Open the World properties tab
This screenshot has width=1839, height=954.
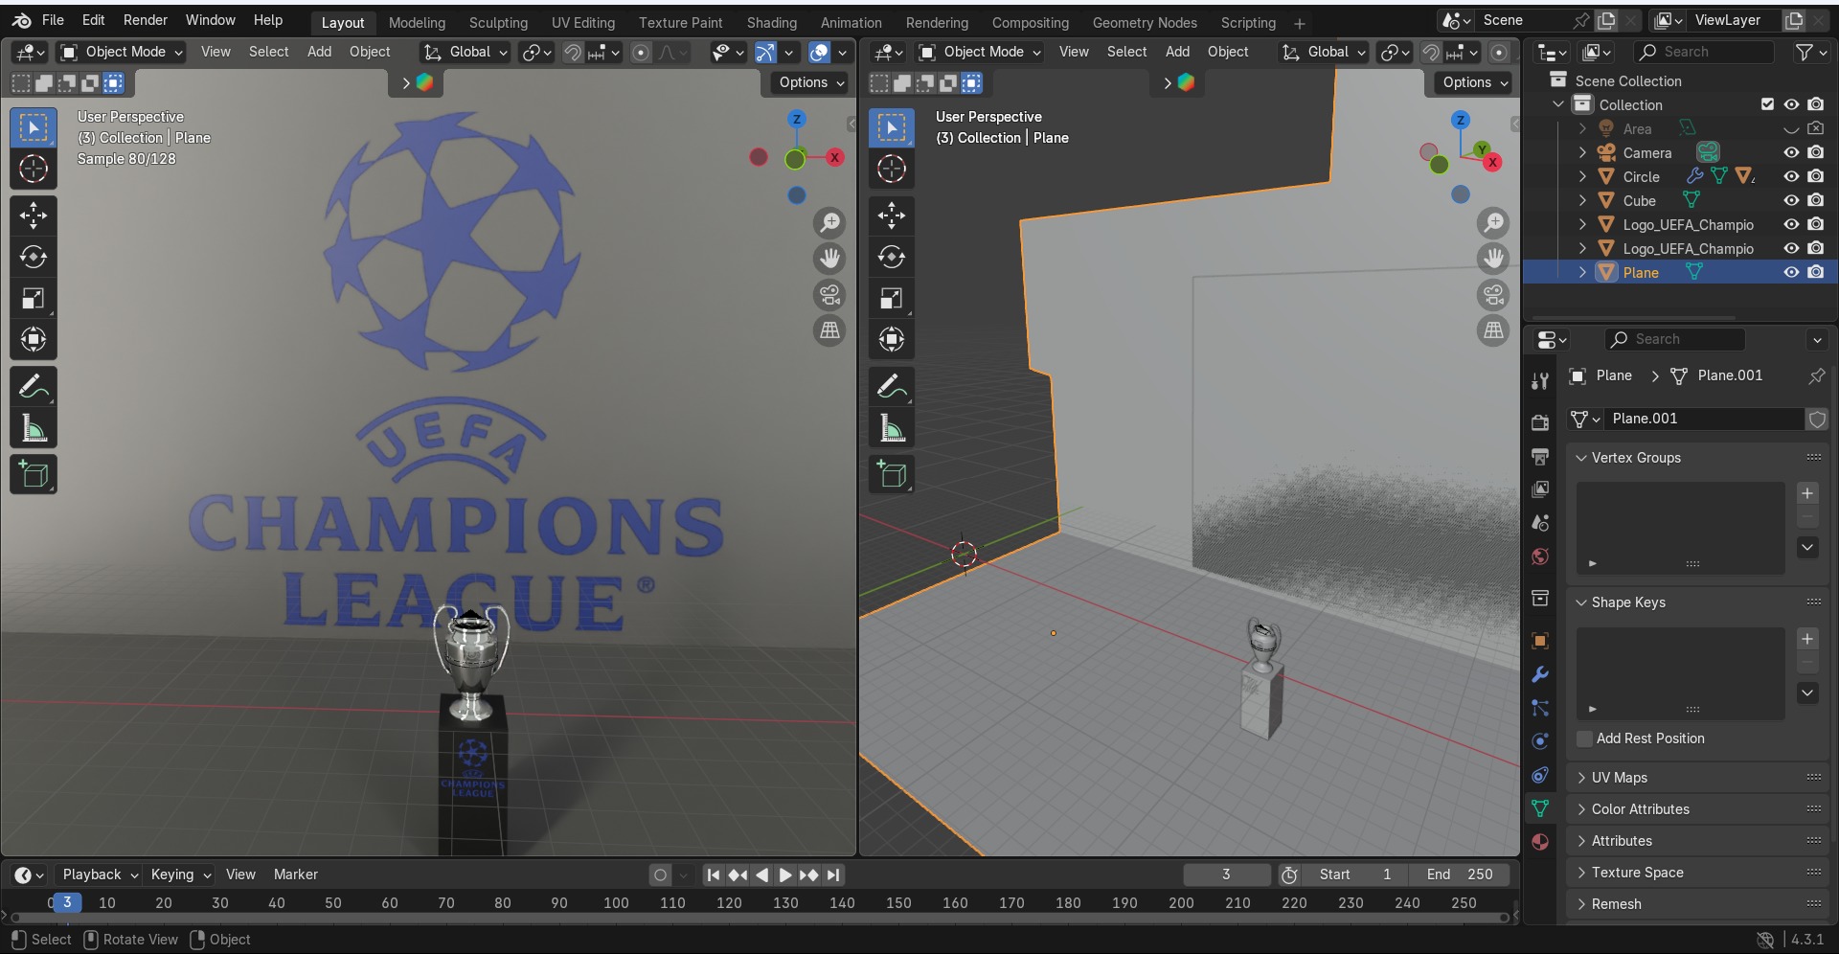pyautogui.click(x=1540, y=556)
